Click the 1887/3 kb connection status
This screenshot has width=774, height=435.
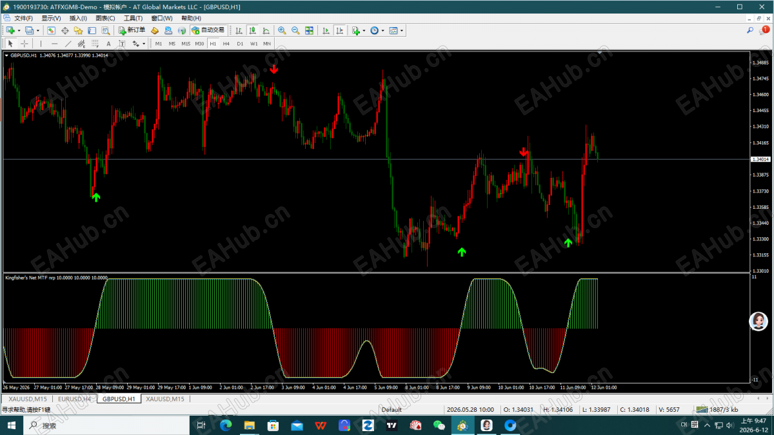pos(718,409)
